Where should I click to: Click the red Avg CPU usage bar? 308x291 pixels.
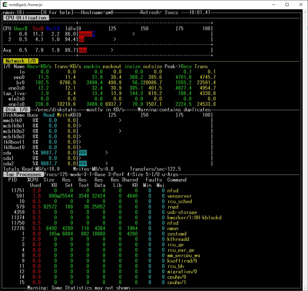[83, 50]
